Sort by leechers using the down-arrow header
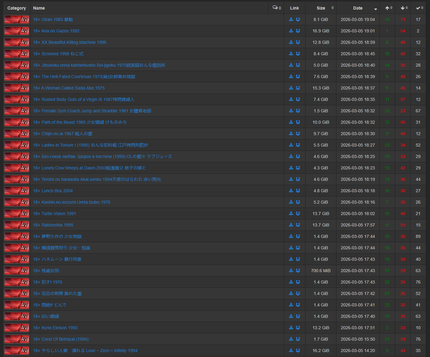The image size is (430, 357). (x=403, y=8)
